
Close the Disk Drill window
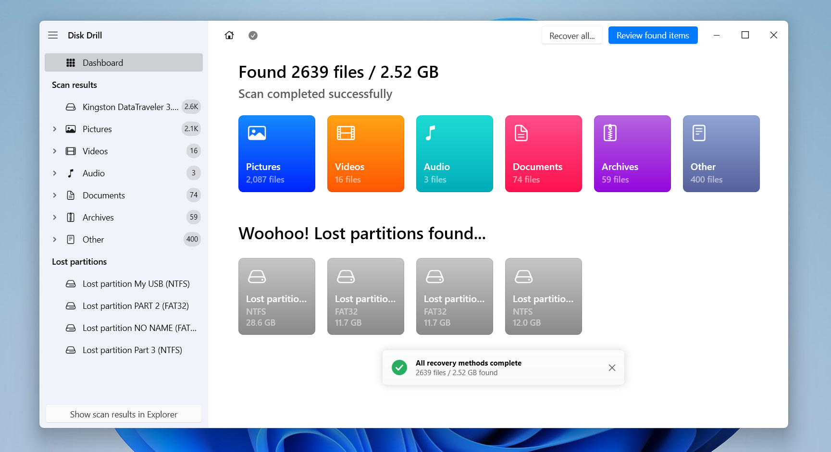(773, 35)
